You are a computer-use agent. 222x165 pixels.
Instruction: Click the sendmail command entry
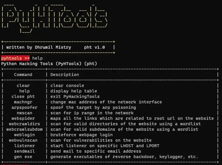pos(24,151)
